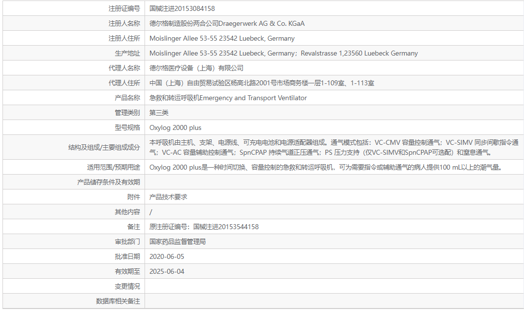Screen dimensions: 524x310
Task: Click the 变更情况 label
Action: click(127, 286)
